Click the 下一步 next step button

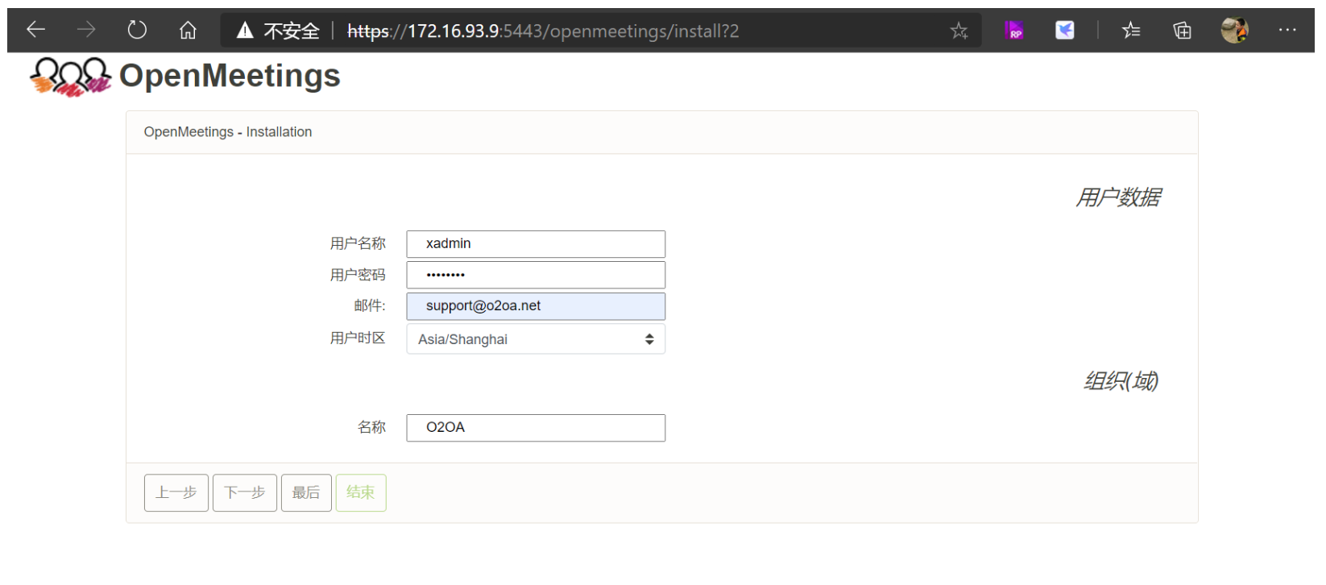tap(245, 492)
